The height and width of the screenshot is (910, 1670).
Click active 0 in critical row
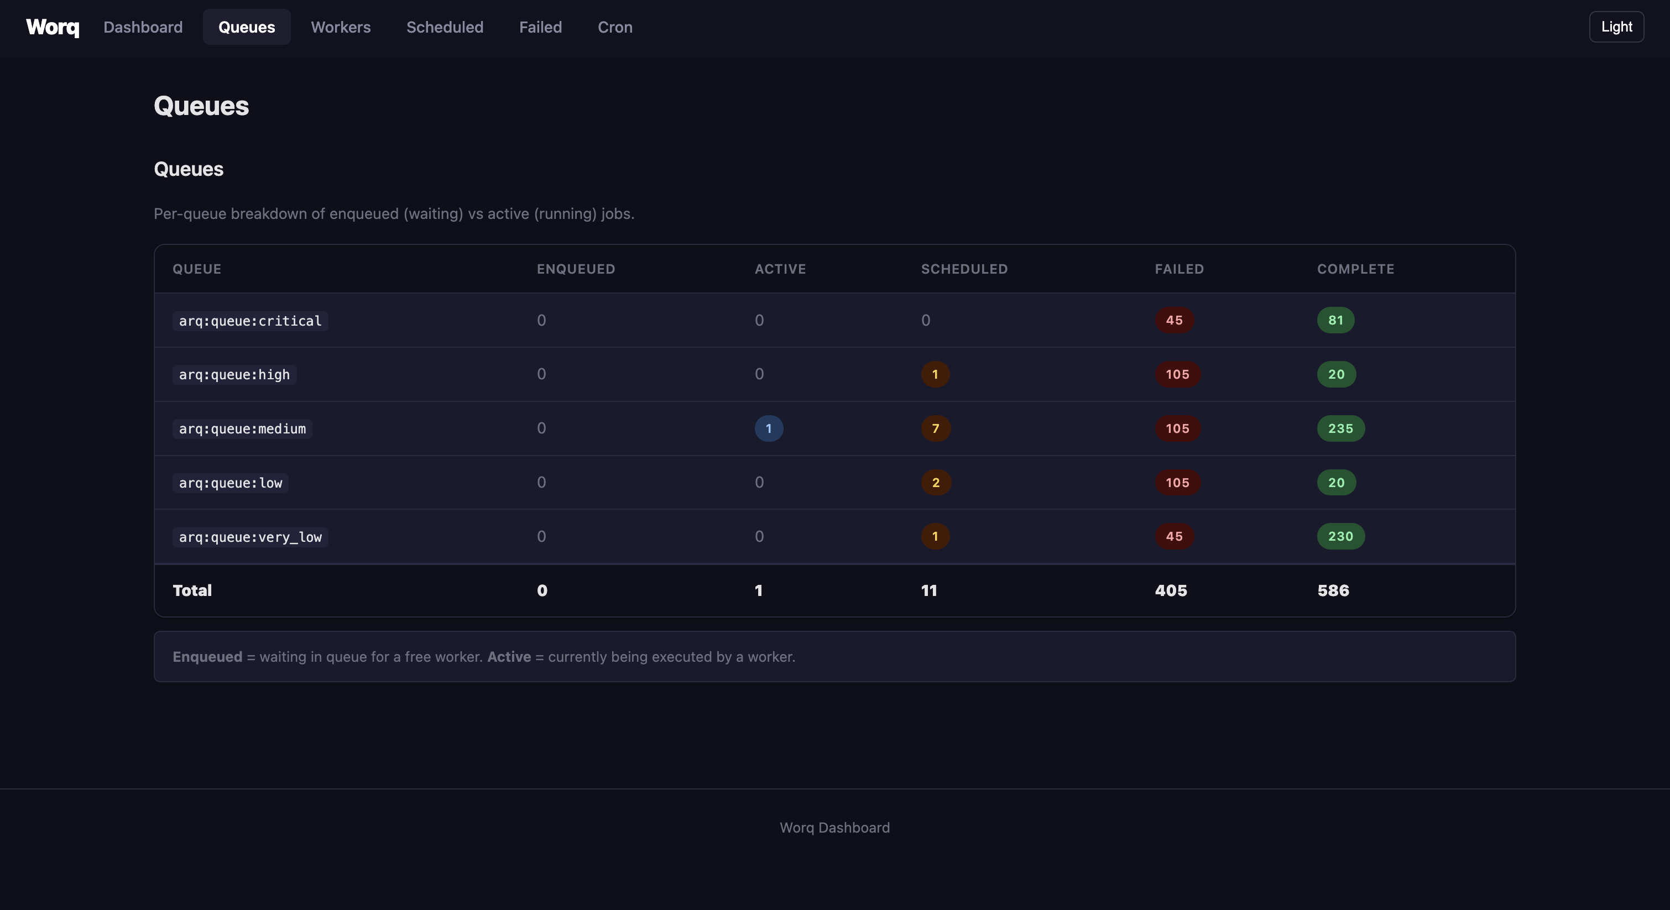(759, 320)
